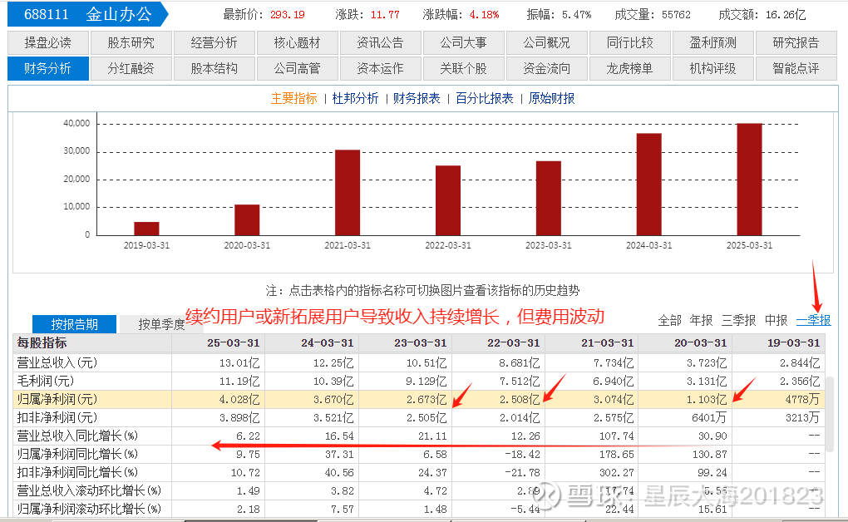Click 归属净利润滚动环比增长(%) indicator name
Screen dimensions: 848x522
coord(89,509)
